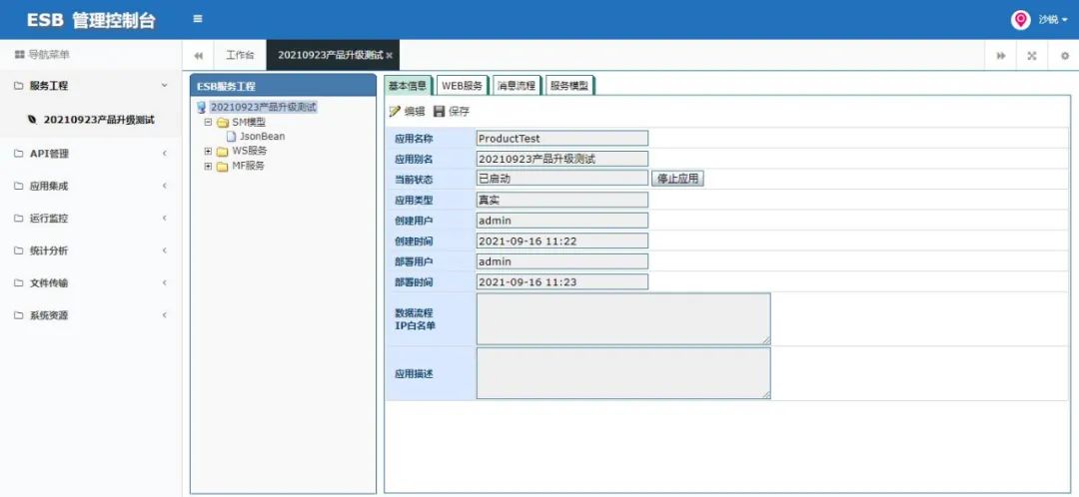Click the 部署时间 field 2021-09-16 11:23
1079x497 pixels.
(562, 281)
